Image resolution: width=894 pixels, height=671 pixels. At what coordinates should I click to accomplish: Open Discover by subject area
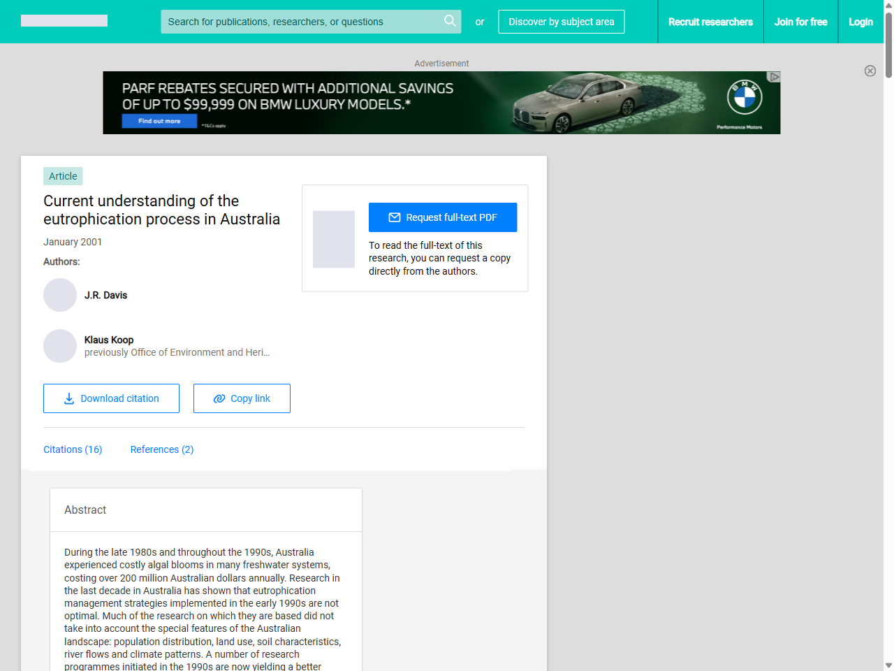562,22
